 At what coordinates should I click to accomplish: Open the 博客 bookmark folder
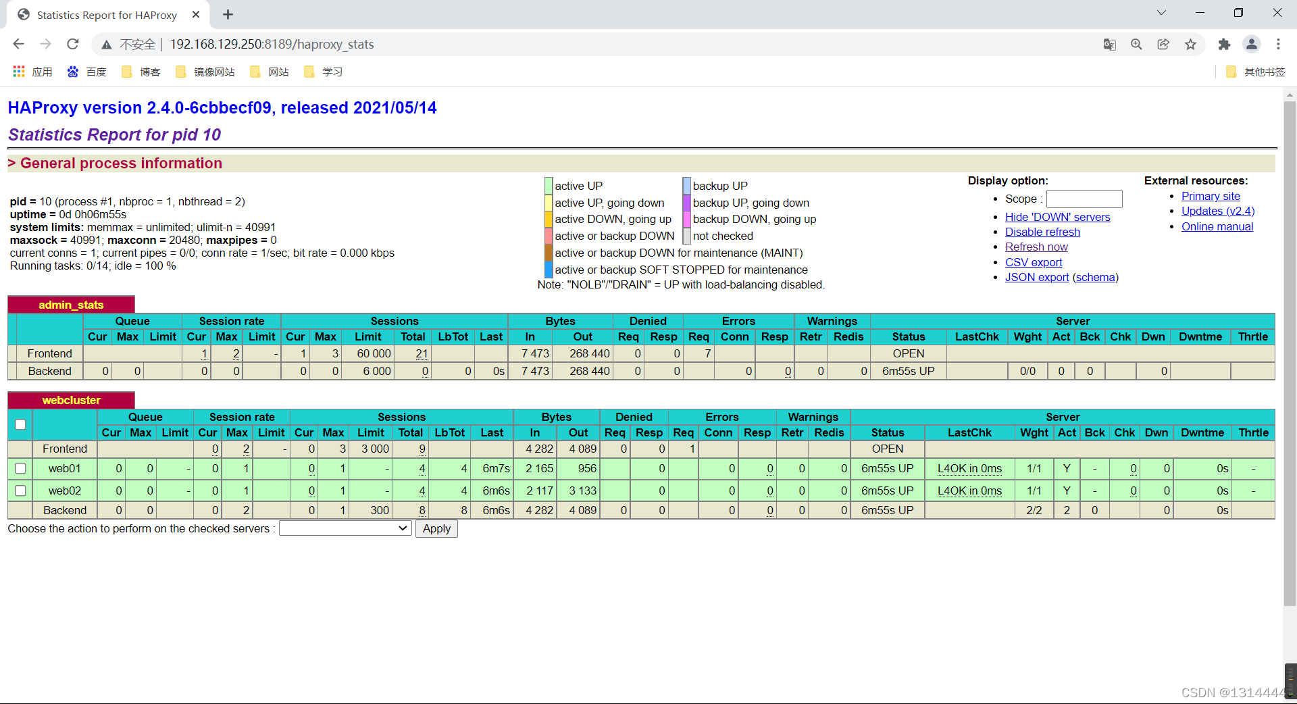pyautogui.click(x=141, y=72)
